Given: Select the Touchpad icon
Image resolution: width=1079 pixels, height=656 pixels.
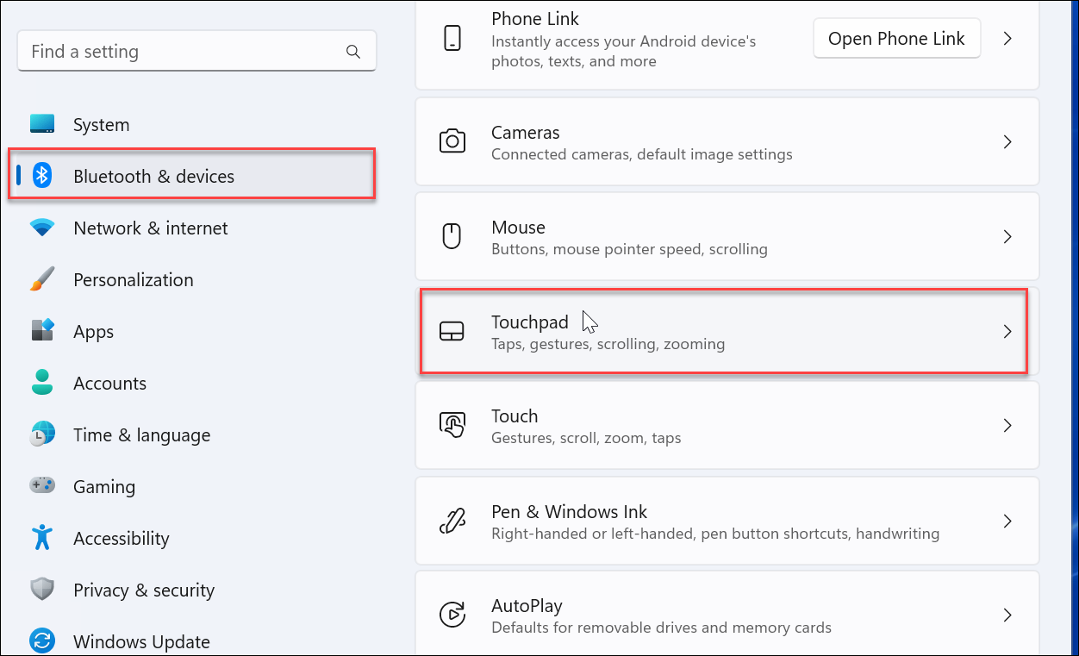Looking at the screenshot, I should pyautogui.click(x=452, y=331).
